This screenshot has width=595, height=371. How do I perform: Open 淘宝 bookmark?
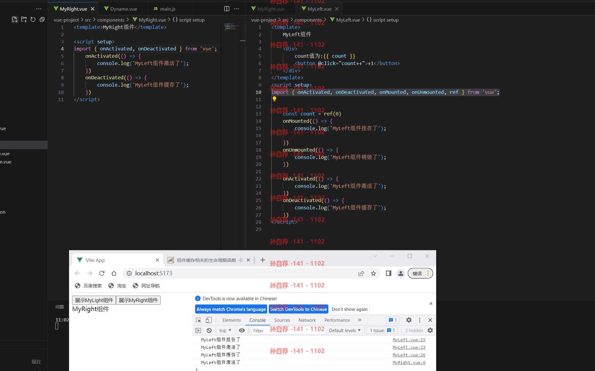[117, 286]
